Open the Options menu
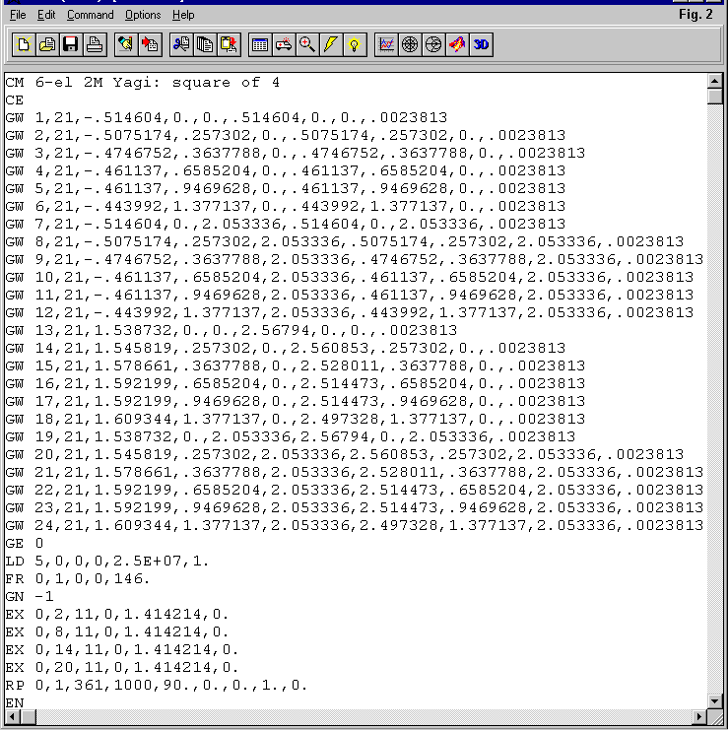The height and width of the screenshot is (730, 728). [x=143, y=15]
